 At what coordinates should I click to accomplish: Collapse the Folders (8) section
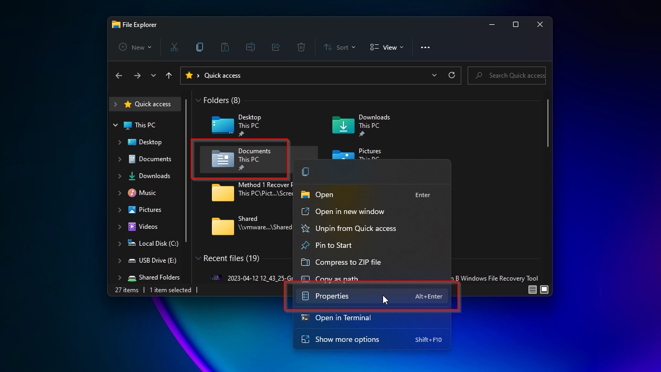[x=198, y=100]
